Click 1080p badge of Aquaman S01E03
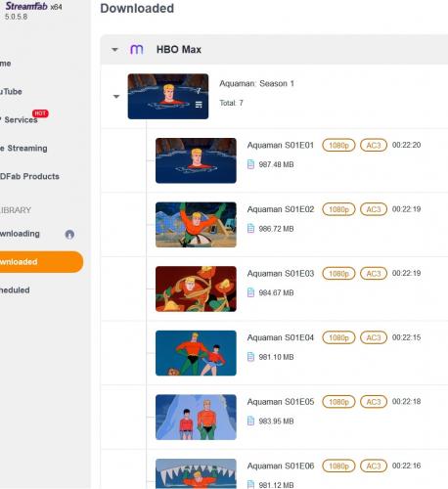Image resolution: width=448 pixels, height=489 pixels. click(338, 274)
